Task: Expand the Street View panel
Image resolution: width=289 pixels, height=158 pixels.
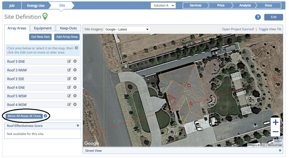Action: point(280,150)
